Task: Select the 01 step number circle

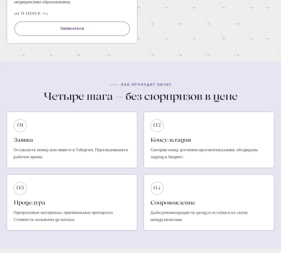Action: (20, 125)
